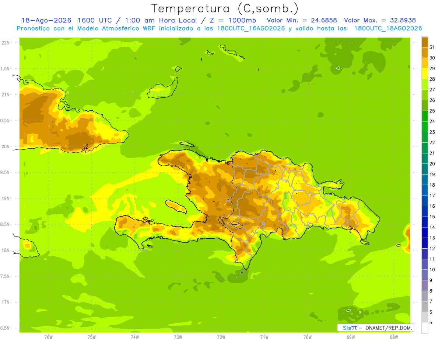Click the colorbar scale label '5'
Image resolution: width=442 pixels, height=342 pixels.
coord(431,323)
